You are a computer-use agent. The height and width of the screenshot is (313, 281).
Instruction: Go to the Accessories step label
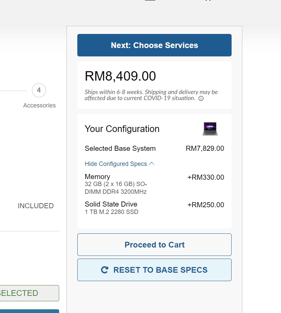(x=39, y=105)
